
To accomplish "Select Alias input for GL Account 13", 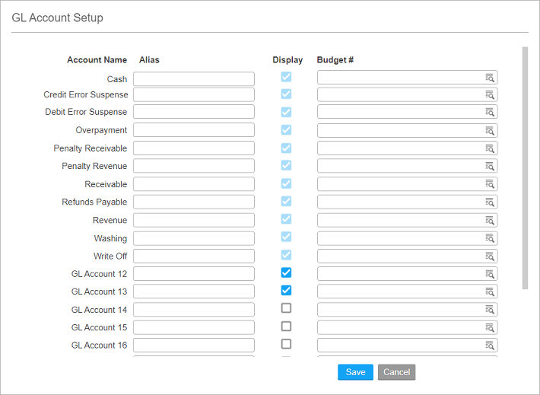I will pyautogui.click(x=193, y=291).
